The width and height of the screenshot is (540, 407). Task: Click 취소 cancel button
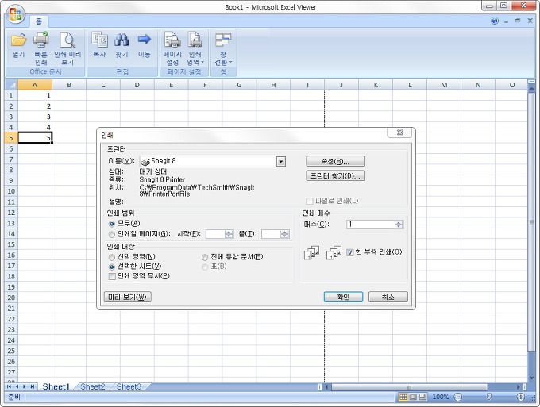coord(388,297)
